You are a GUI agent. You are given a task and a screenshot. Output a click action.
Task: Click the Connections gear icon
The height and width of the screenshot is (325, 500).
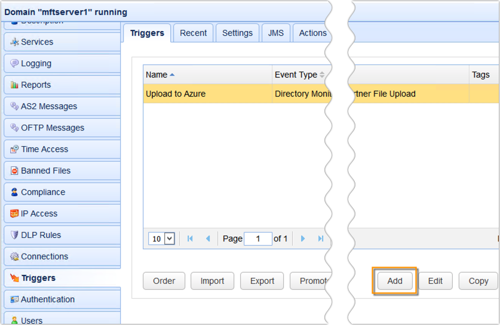(14, 257)
